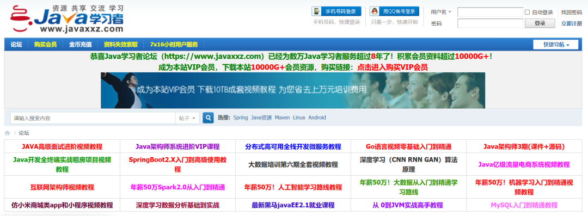Open Go语言视频零基础入门到精通 link
Image resolution: width=588 pixels, height=216 pixels.
409,146
